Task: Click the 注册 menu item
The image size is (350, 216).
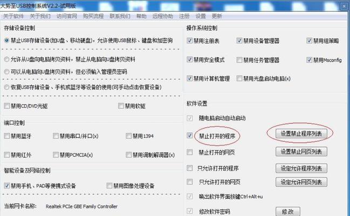Action: [x=184, y=16]
